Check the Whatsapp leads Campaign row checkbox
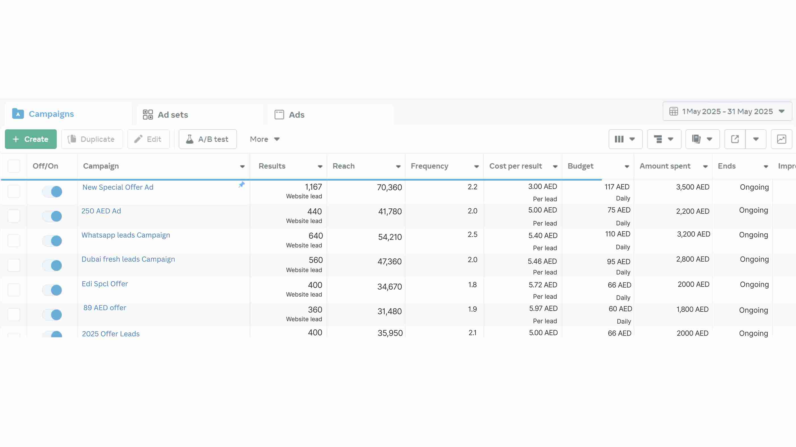 [14, 241]
